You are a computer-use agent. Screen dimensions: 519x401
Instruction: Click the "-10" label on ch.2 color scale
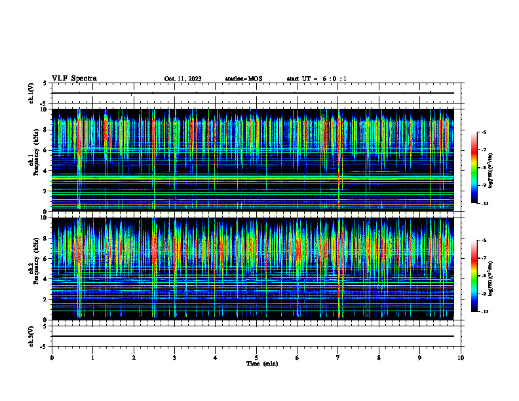[484, 312]
